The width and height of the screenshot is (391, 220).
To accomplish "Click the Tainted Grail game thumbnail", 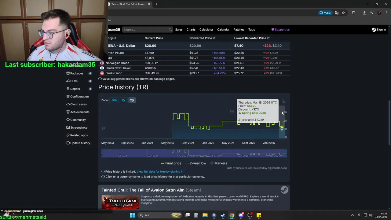I will 120,202.
